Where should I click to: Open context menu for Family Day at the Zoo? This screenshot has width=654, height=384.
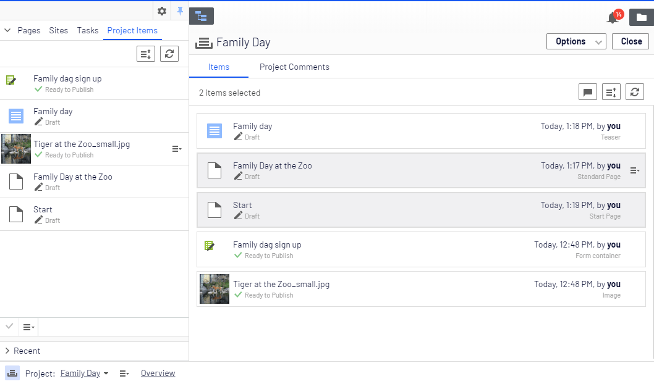tap(634, 170)
